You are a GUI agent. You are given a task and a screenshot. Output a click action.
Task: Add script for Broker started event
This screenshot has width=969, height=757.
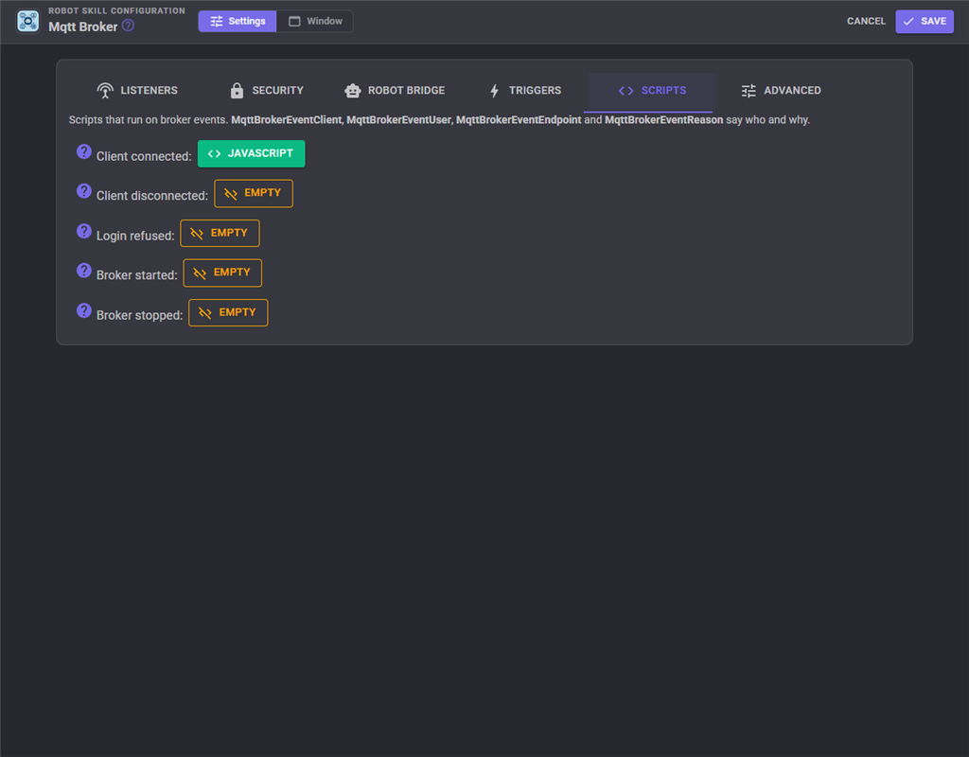tap(222, 273)
